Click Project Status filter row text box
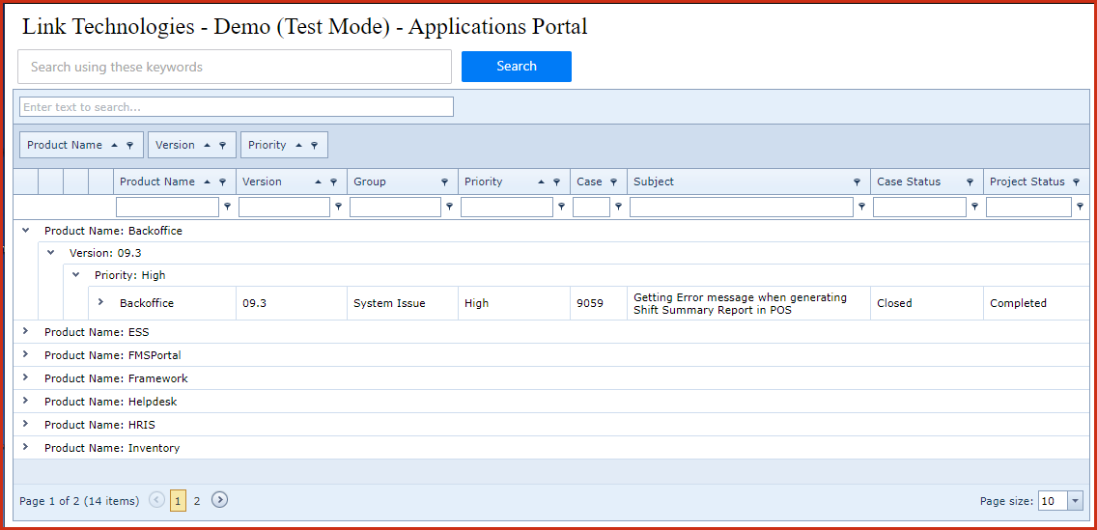The width and height of the screenshot is (1097, 530). pyautogui.click(x=1028, y=207)
